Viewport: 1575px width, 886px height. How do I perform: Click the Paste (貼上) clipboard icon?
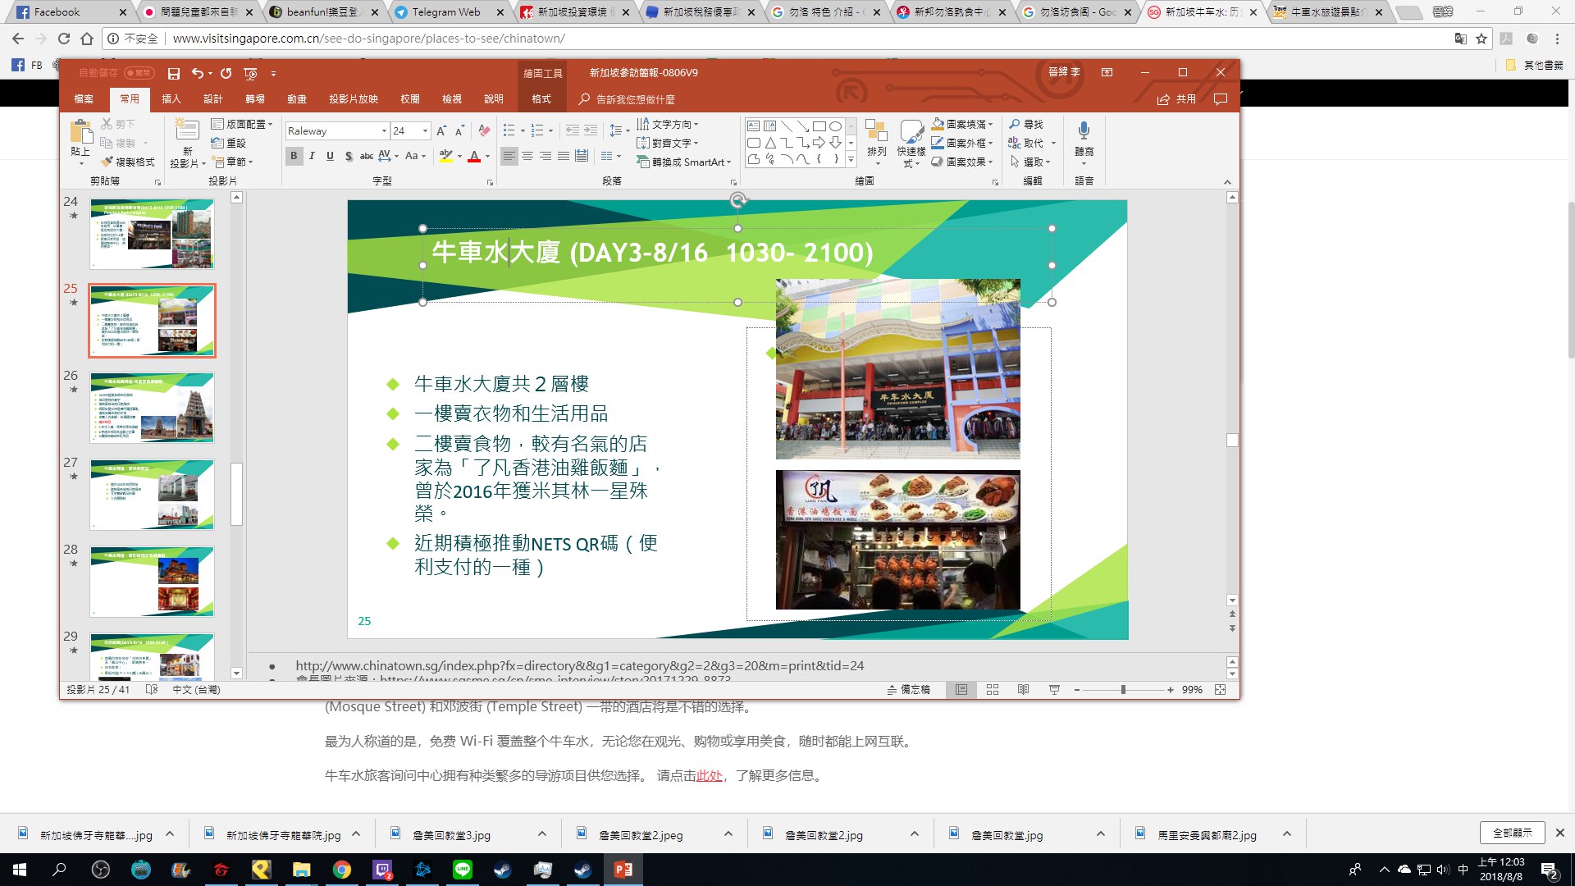[x=80, y=131]
